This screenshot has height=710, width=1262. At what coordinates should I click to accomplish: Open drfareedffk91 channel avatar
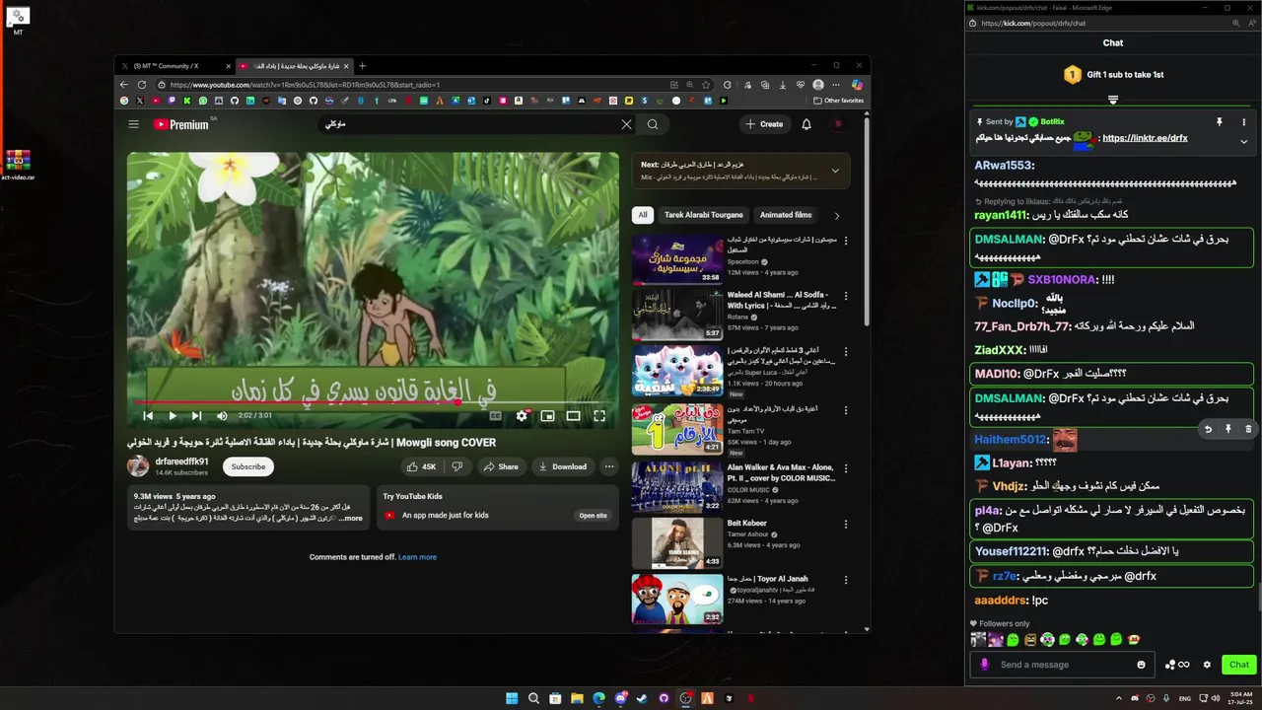pyautogui.click(x=138, y=465)
